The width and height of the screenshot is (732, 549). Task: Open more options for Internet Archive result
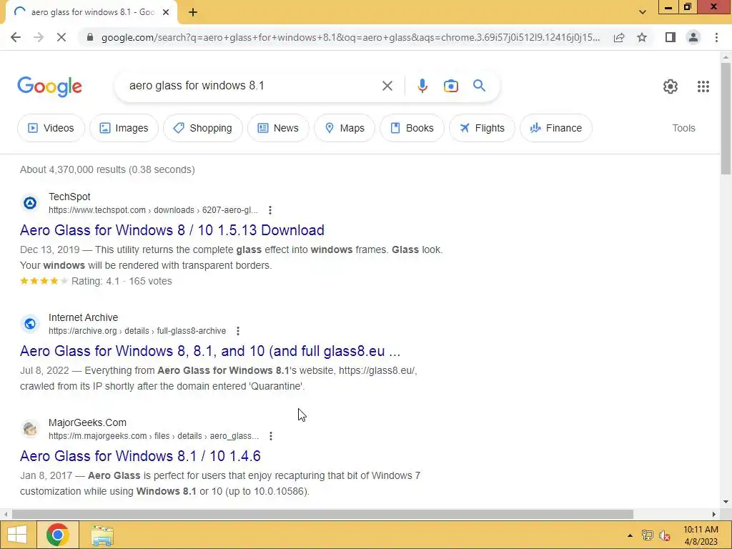(237, 331)
